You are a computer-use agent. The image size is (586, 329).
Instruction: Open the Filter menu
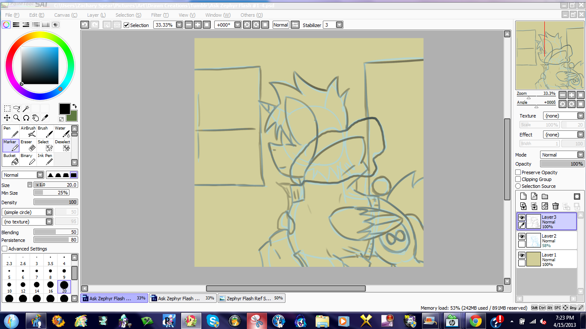(160, 15)
